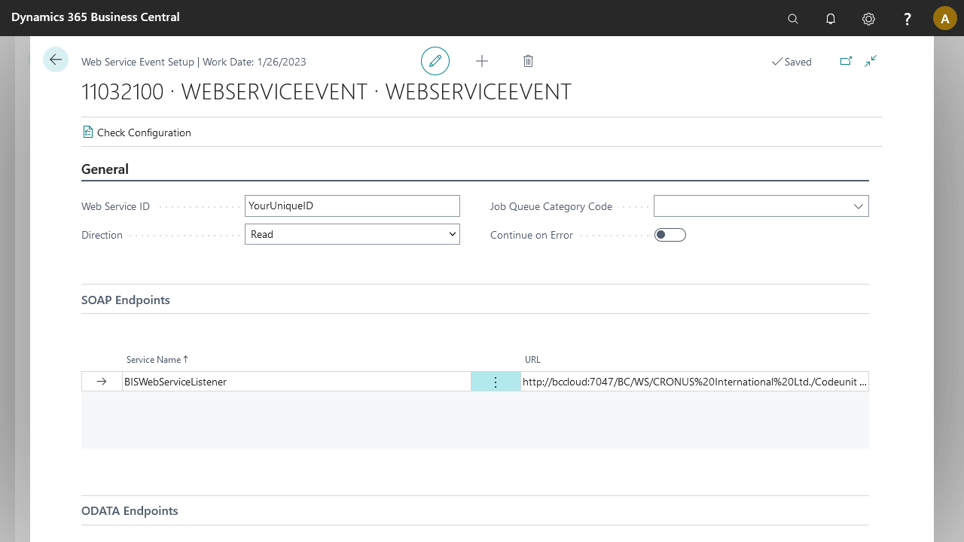Collapse the SOAP Endpoints section
The height and width of the screenshot is (542, 964).
point(126,300)
